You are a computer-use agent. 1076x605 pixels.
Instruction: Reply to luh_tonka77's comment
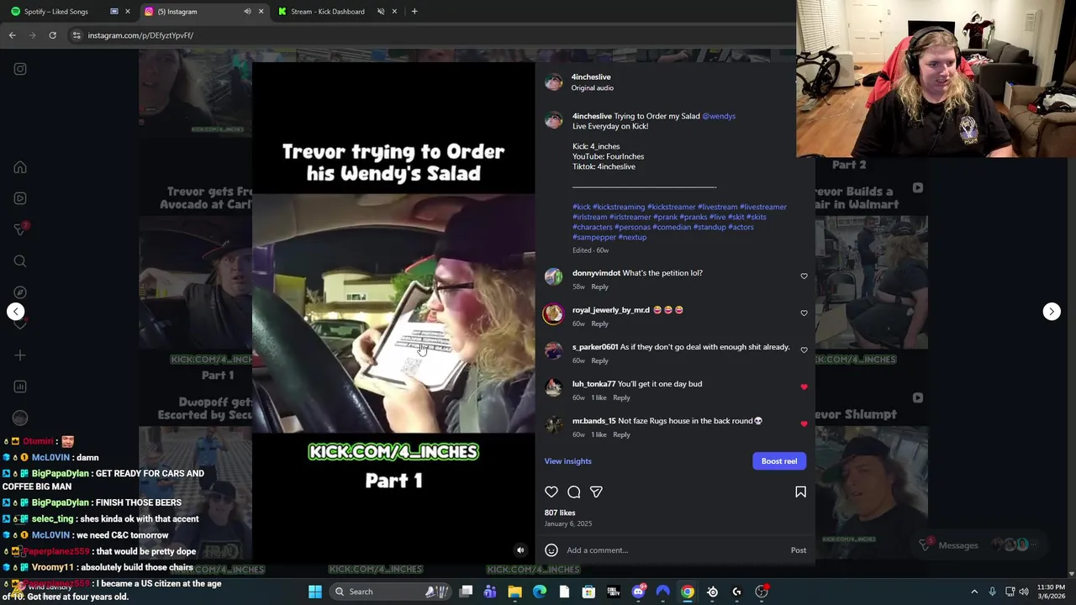621,397
